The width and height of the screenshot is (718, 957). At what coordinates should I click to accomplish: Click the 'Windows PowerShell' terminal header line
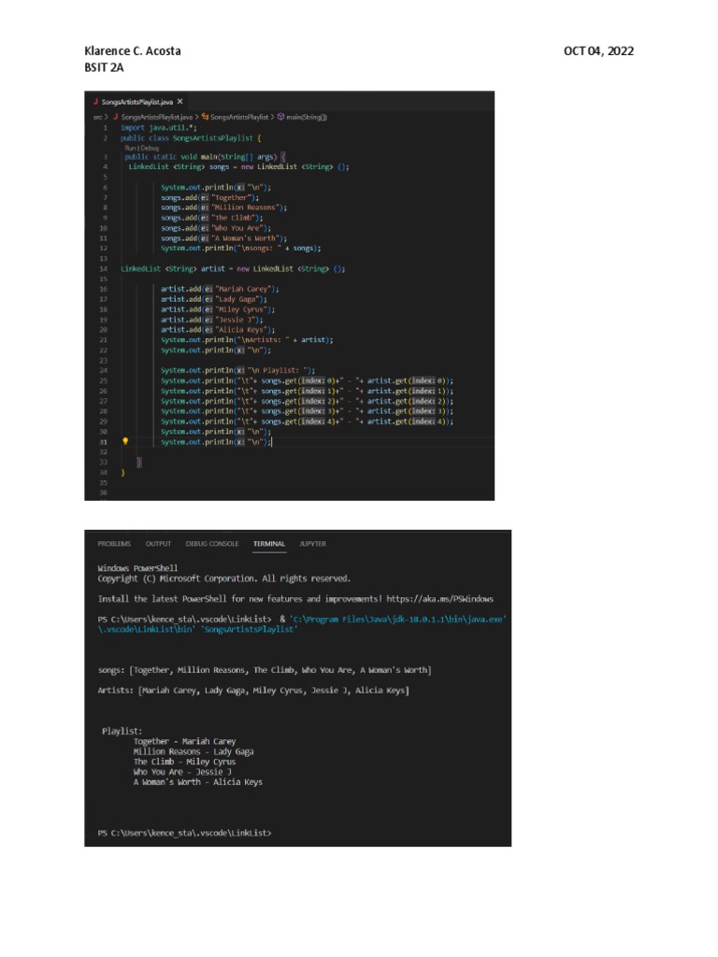pyautogui.click(x=137, y=568)
